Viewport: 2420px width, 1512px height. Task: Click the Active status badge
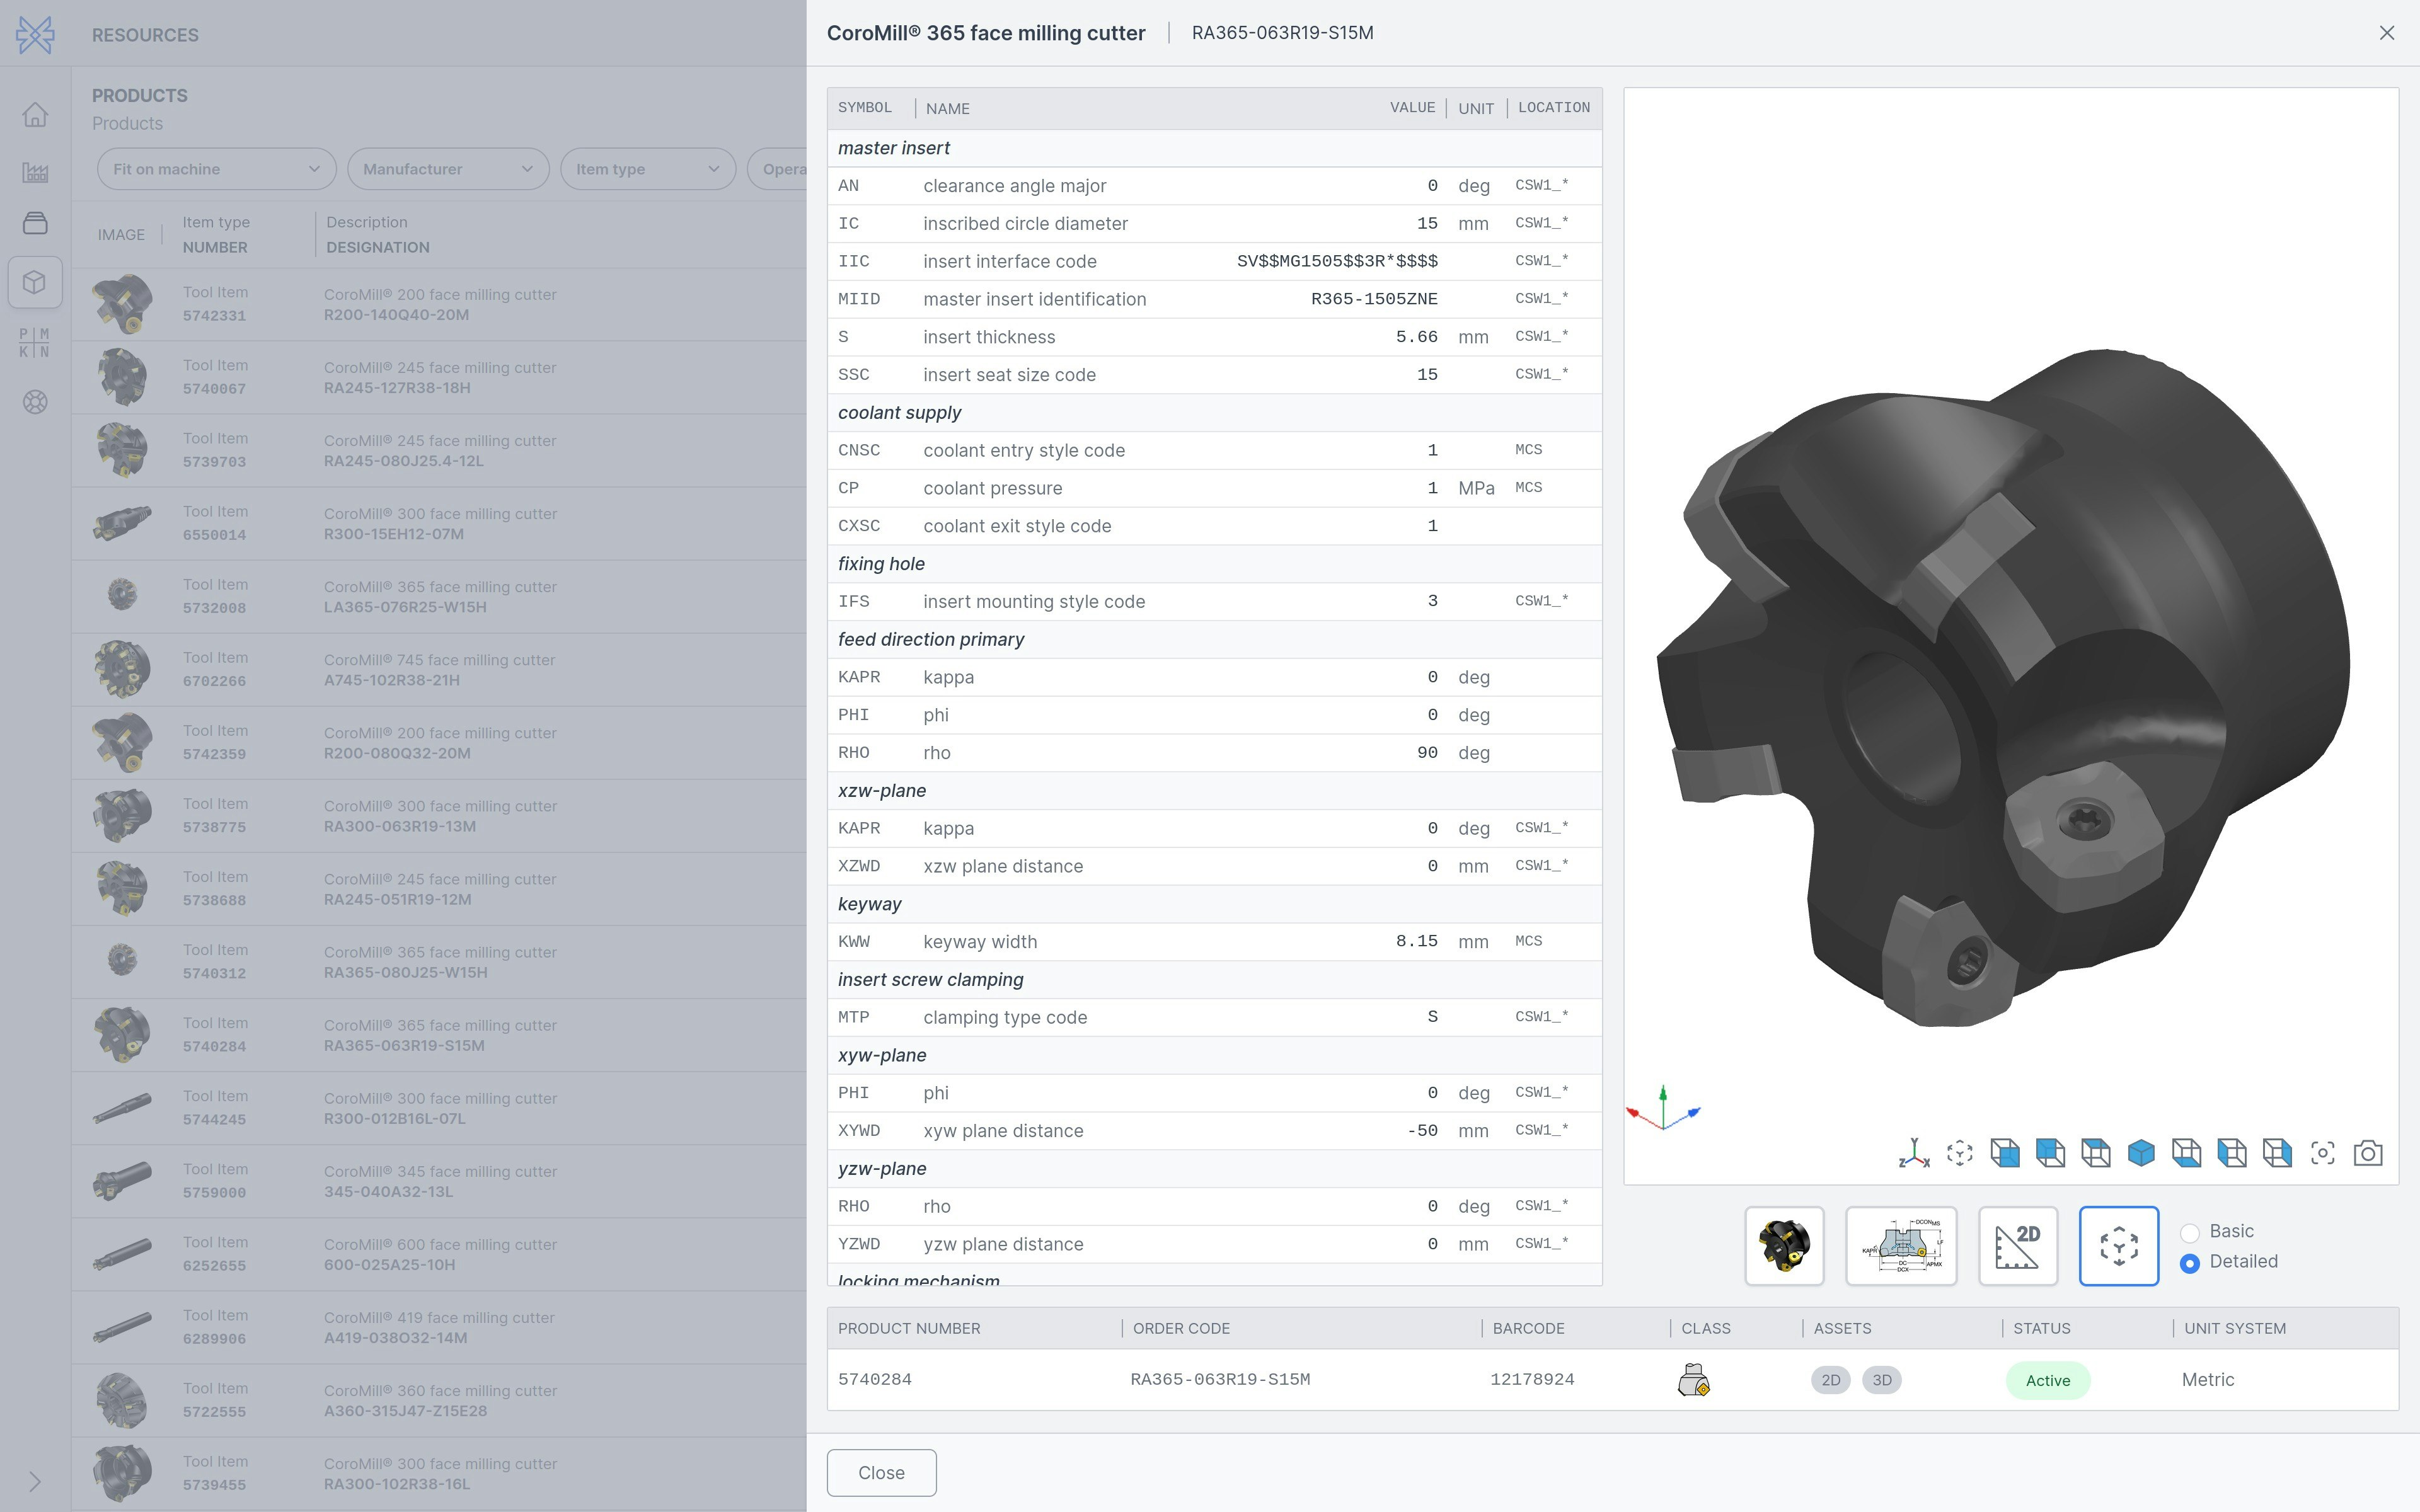[x=2048, y=1380]
